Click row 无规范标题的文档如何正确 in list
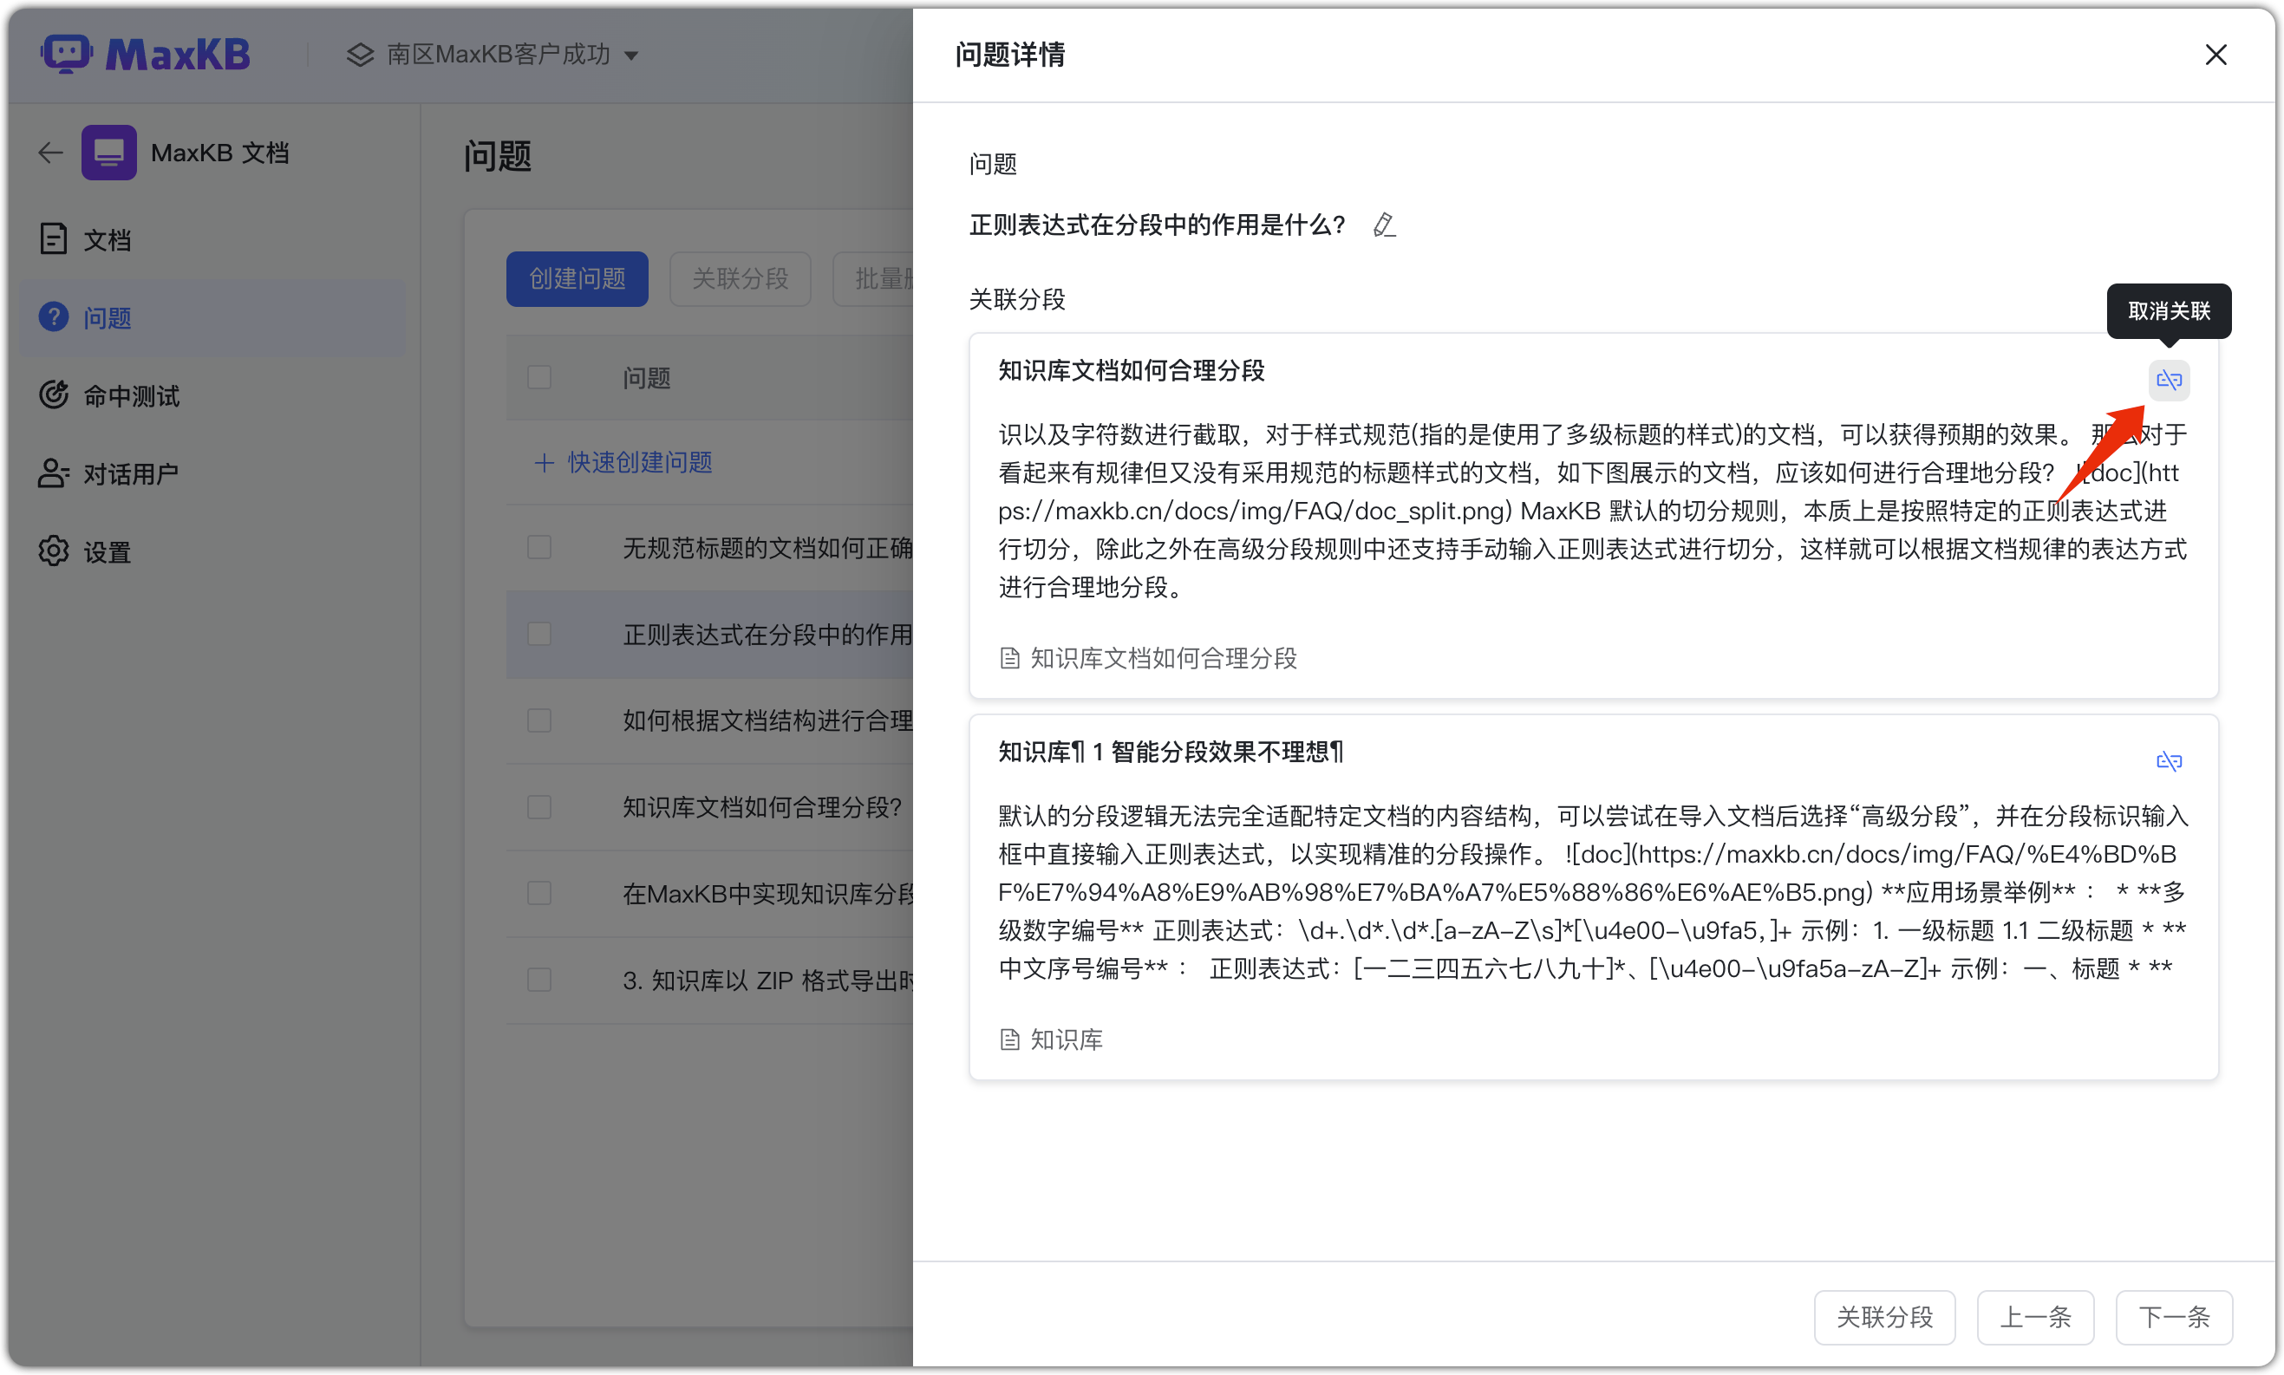Screen dimensions: 2284x1375 click(710, 548)
